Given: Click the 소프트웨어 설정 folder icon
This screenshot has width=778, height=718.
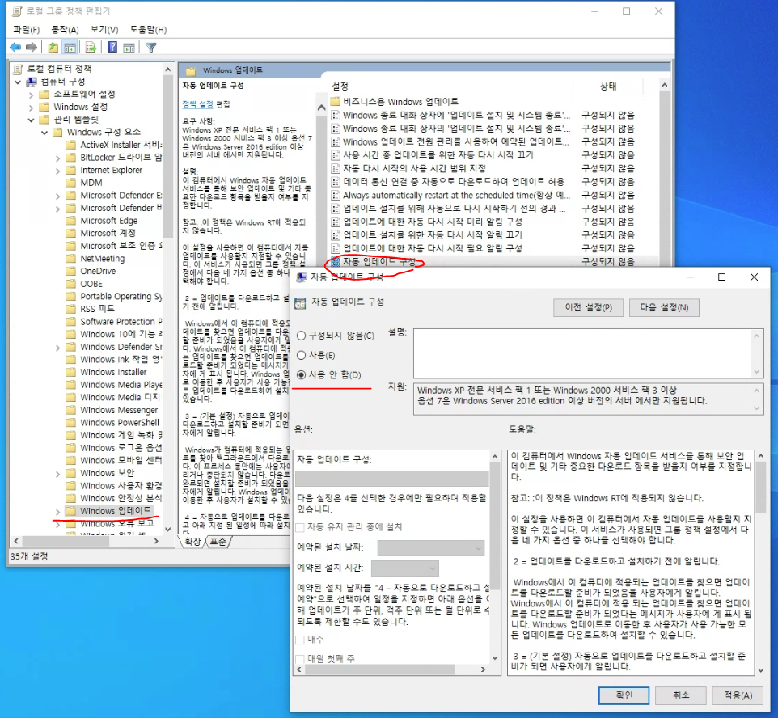Looking at the screenshot, I should click(x=44, y=94).
